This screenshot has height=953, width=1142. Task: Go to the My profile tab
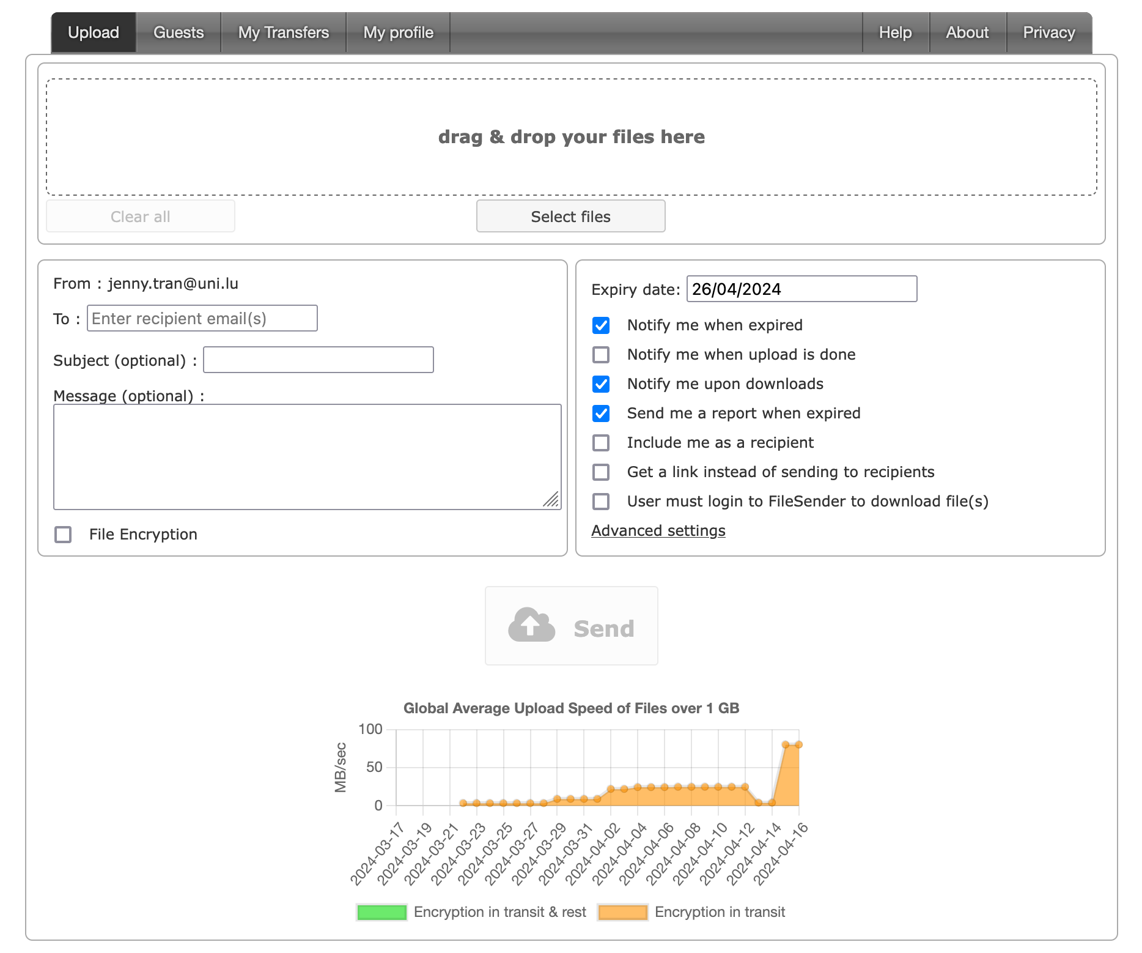pos(398,33)
